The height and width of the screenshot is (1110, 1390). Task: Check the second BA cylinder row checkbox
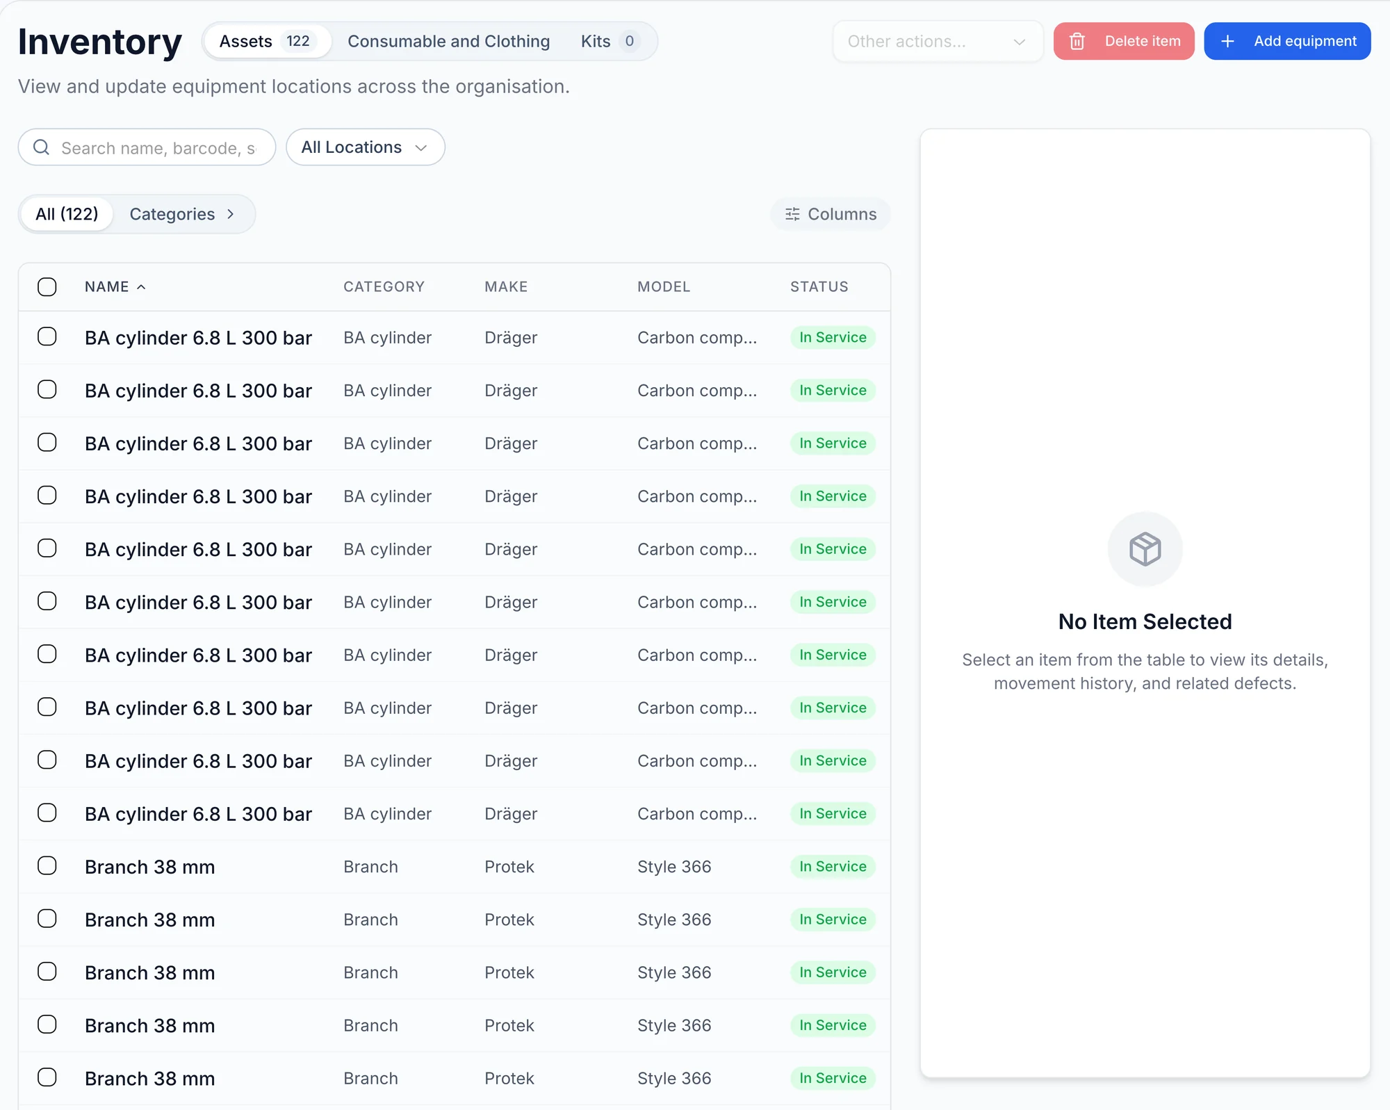coord(47,390)
